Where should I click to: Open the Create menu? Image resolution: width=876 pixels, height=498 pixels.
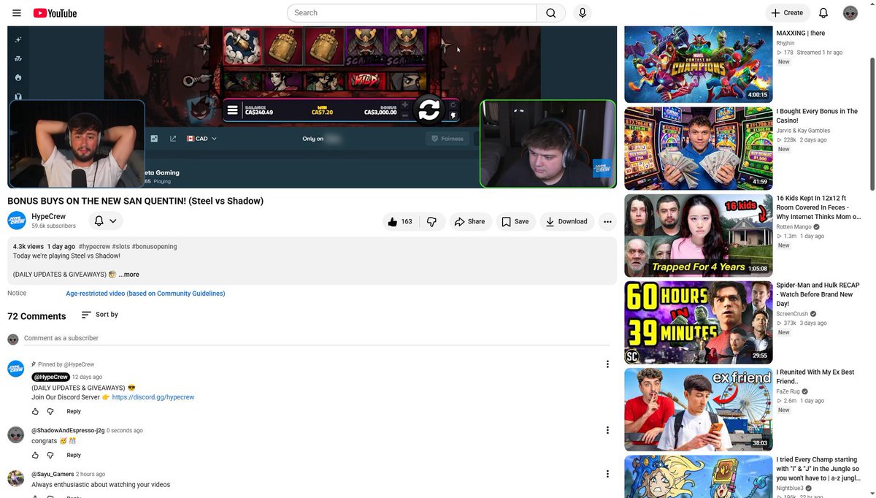point(787,12)
